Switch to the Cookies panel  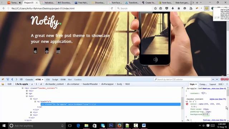pyautogui.click(x=78, y=80)
